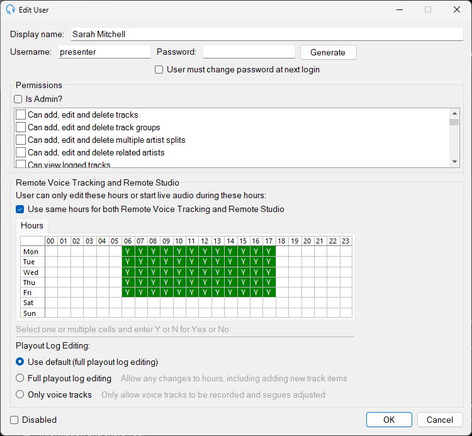This screenshot has width=472, height=436.
Task: Check Can add, edit and delete multiple artist splits
Action: tap(21, 140)
